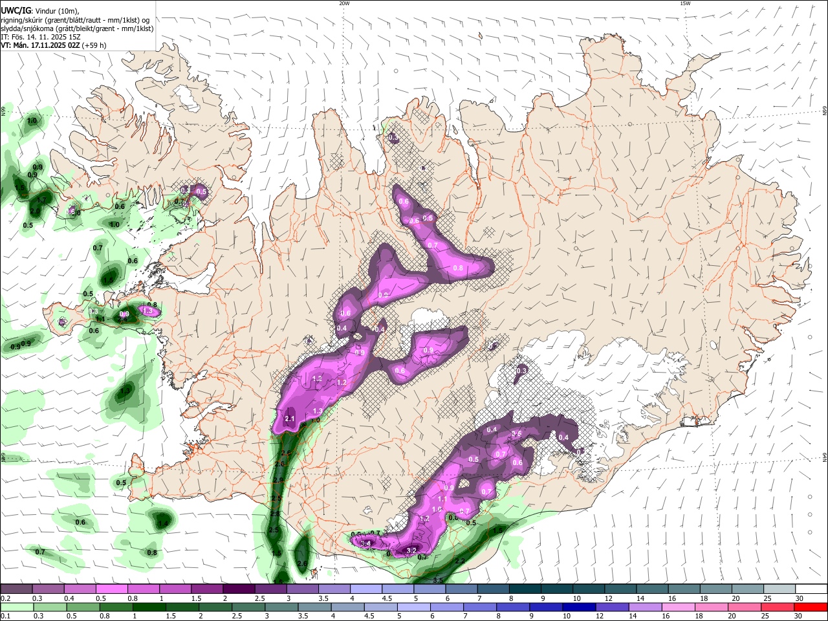Viewport: 828px width, 621px height.
Task: Click the 0.1 label under the bottom legend row
Action: (x=5, y=616)
